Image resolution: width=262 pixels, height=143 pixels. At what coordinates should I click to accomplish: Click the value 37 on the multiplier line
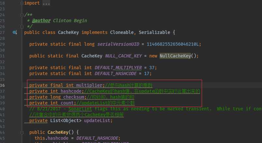pyautogui.click(x=152, y=68)
